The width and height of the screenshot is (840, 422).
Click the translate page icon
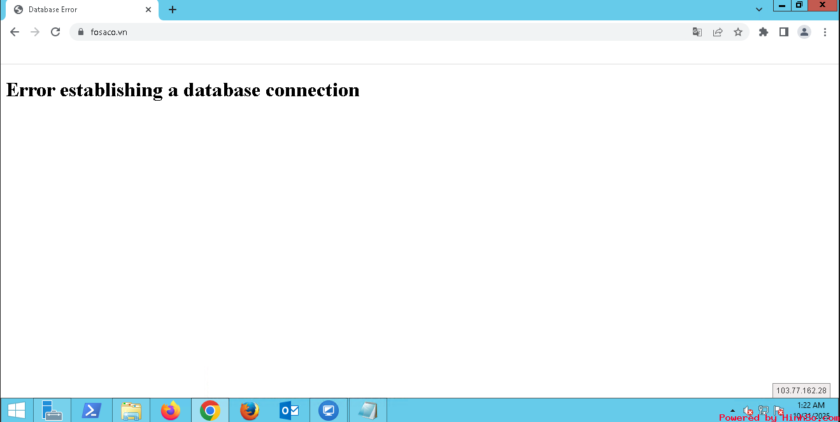[x=697, y=32]
